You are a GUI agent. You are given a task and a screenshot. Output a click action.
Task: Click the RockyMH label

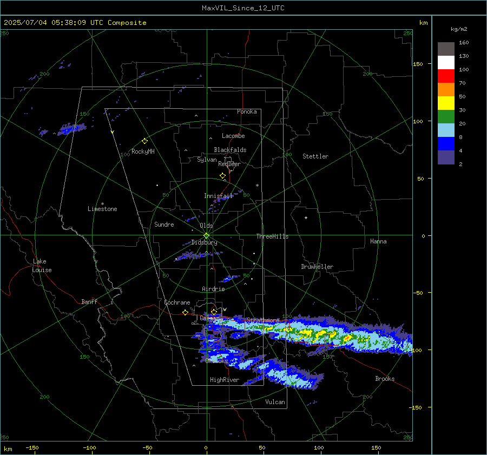click(x=143, y=151)
